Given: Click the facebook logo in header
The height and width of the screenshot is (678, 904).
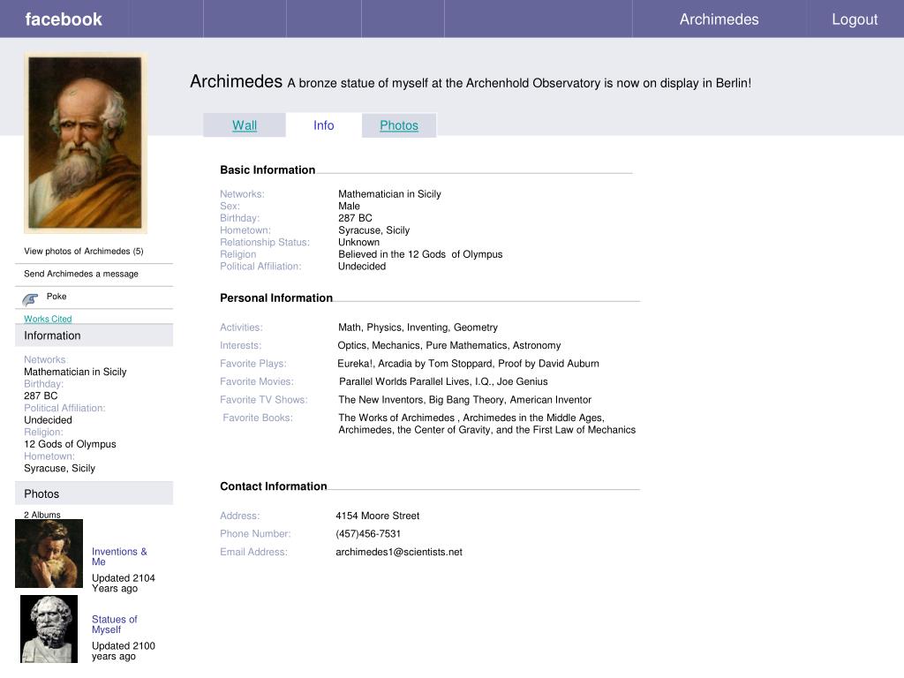Looking at the screenshot, I should click(x=64, y=19).
